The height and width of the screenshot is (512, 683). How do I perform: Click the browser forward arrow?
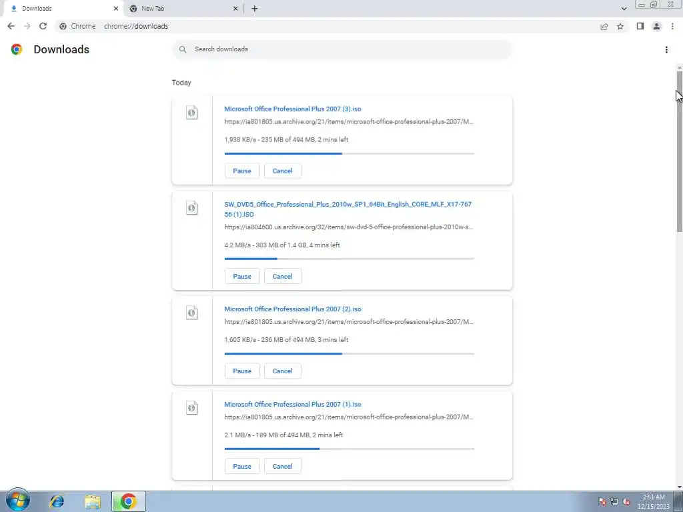(x=27, y=26)
